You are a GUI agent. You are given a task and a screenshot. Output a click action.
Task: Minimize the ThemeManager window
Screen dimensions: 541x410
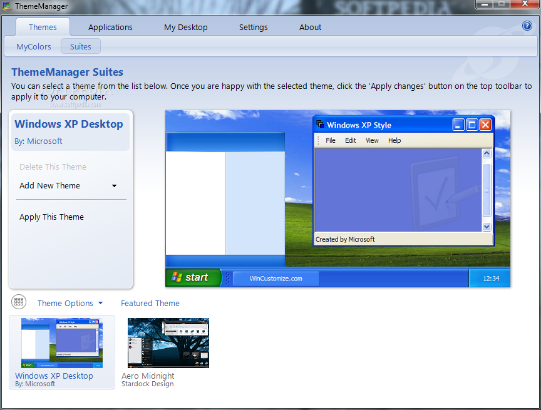click(485, 4)
